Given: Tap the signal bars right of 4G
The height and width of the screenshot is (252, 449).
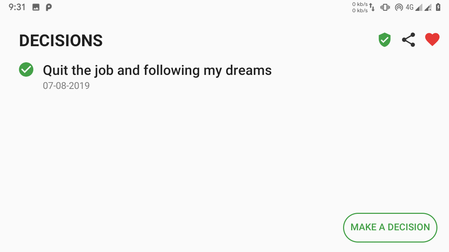Looking at the screenshot, I should pos(419,7).
